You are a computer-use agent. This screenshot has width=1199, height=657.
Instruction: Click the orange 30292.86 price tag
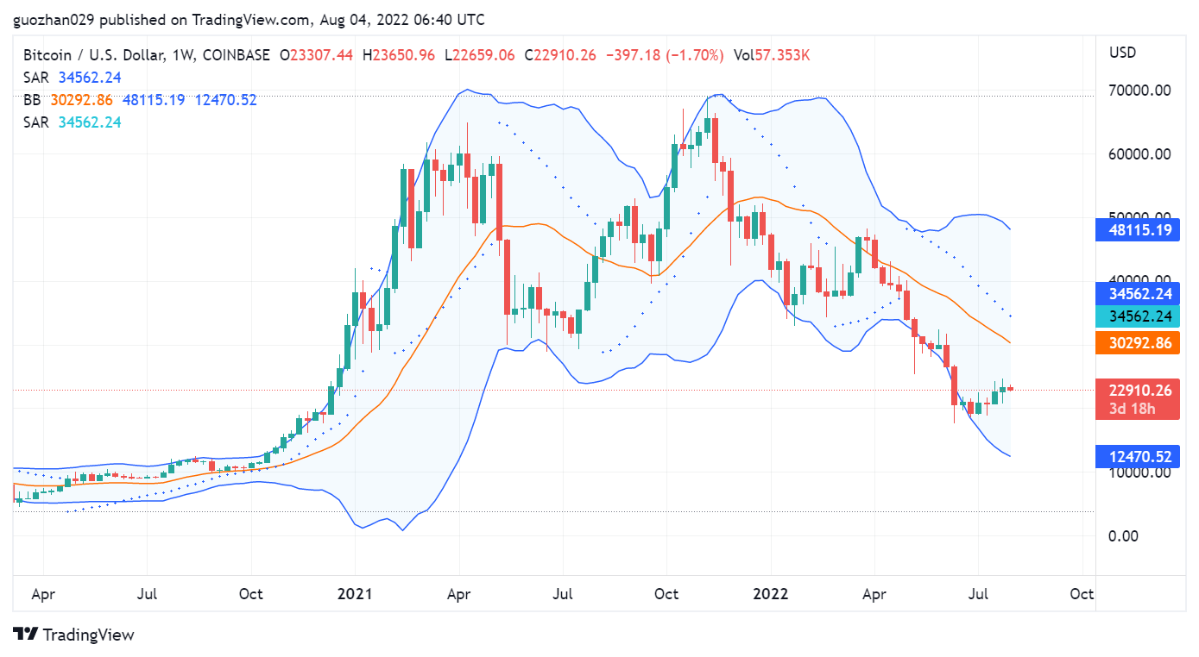coord(1138,343)
